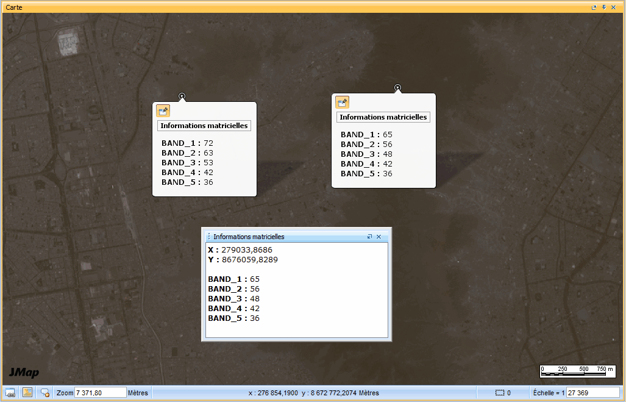Click the Informations matricielles header in left bubble
Image resolution: width=626 pixels, height=402 pixels.
[x=204, y=126]
